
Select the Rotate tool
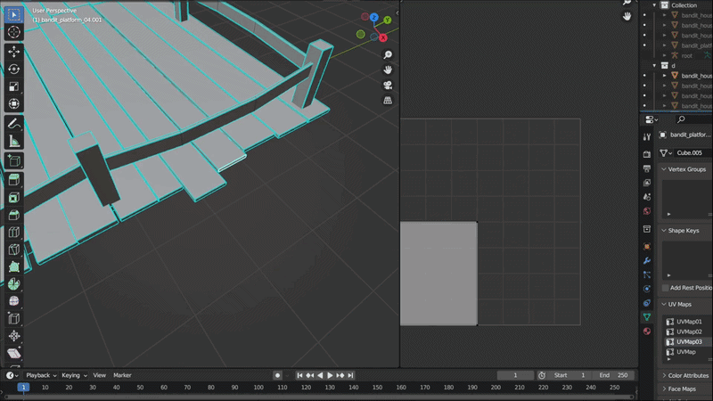point(14,70)
